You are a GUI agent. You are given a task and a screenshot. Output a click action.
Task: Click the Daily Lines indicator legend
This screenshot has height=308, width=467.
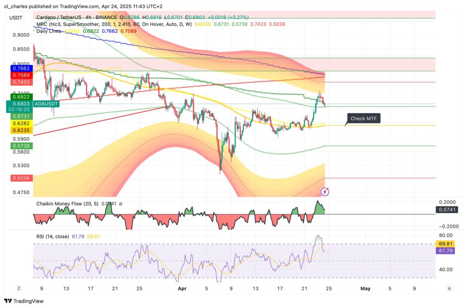pyautogui.click(x=49, y=31)
